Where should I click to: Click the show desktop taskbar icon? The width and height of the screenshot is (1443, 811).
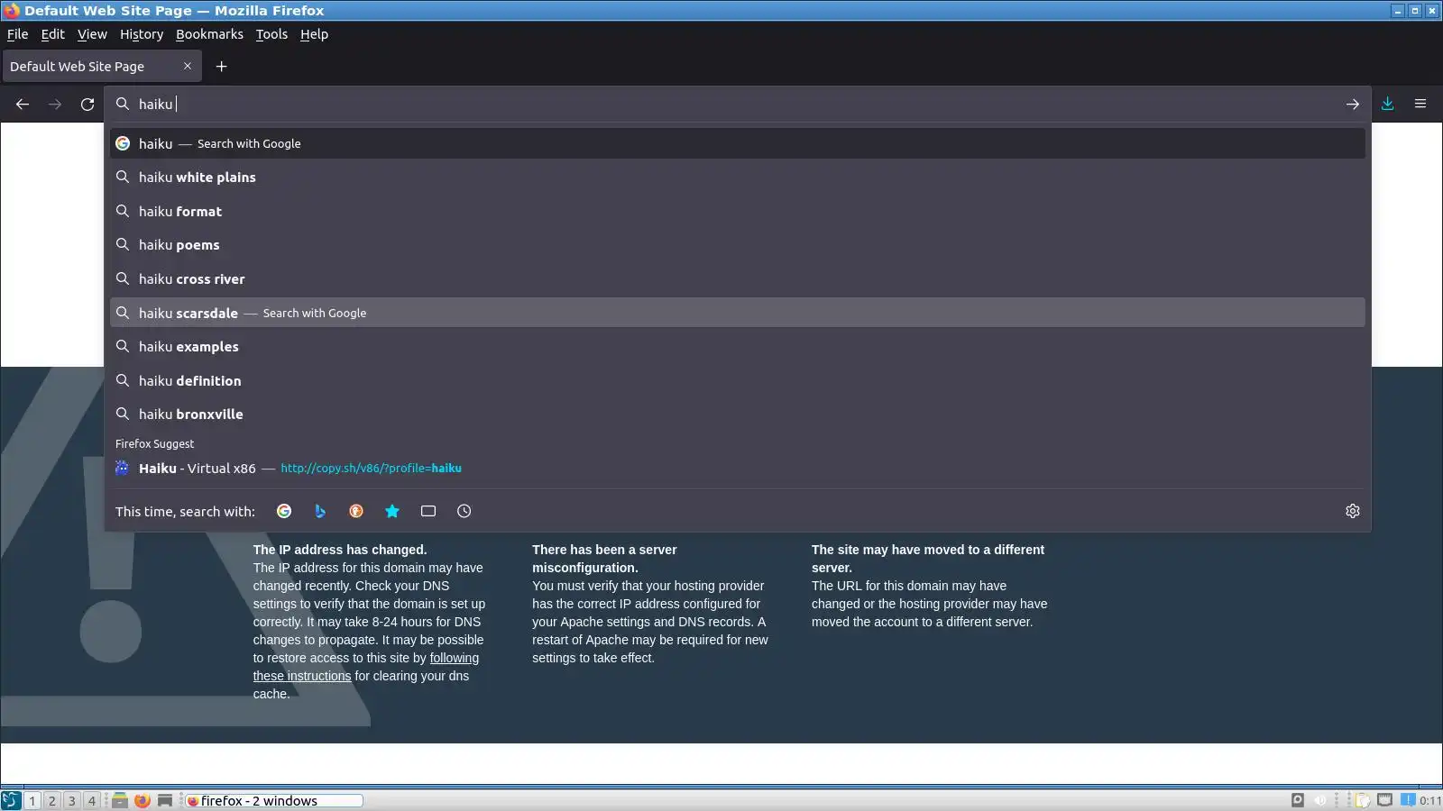[x=165, y=800]
